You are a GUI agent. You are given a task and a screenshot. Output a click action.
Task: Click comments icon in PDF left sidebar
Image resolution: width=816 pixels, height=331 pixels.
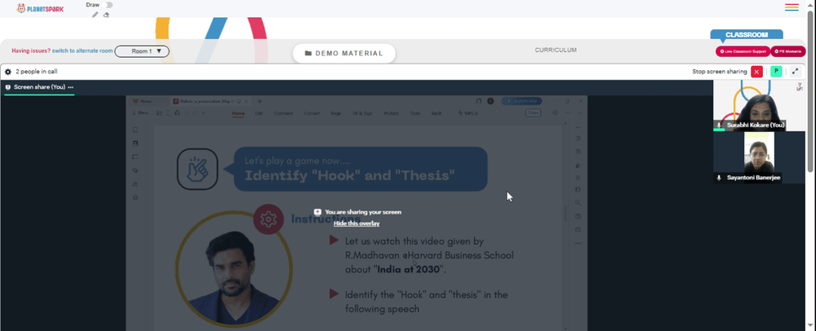point(135,157)
